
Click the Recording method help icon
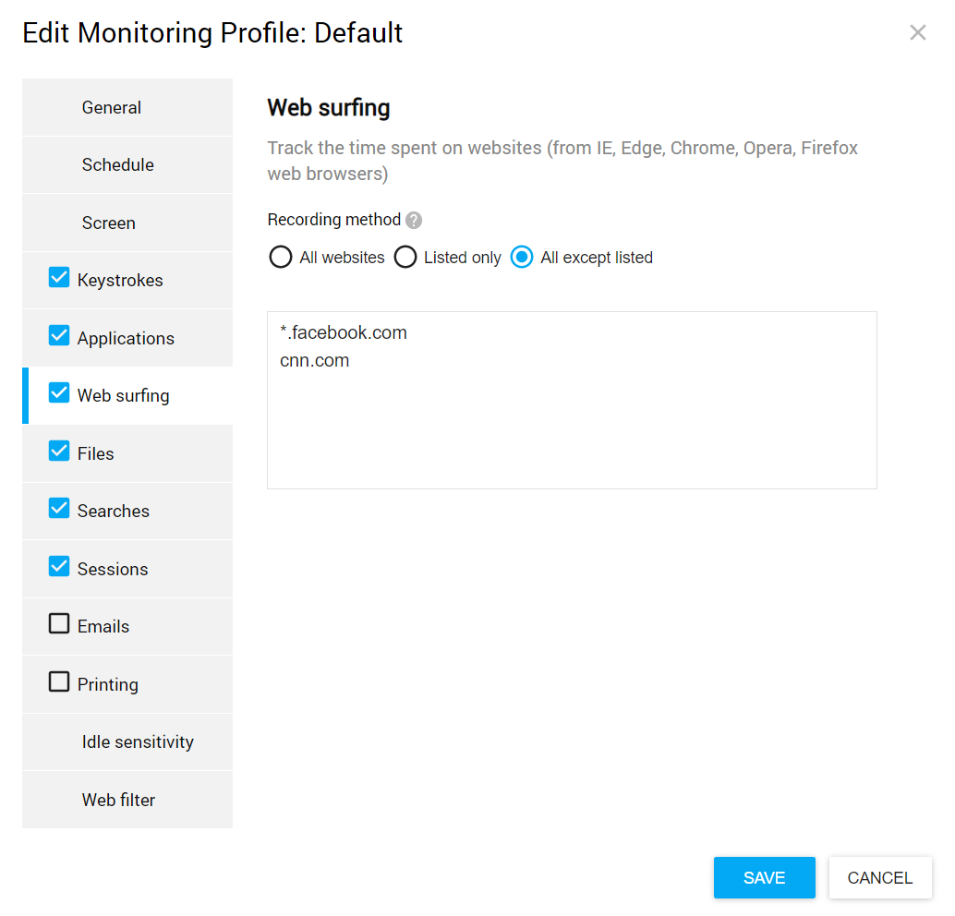tap(414, 221)
